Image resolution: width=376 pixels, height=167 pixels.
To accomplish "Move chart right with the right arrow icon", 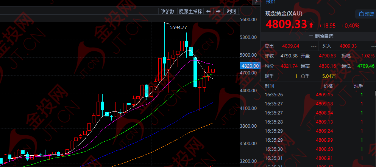I will [x=218, y=11].
